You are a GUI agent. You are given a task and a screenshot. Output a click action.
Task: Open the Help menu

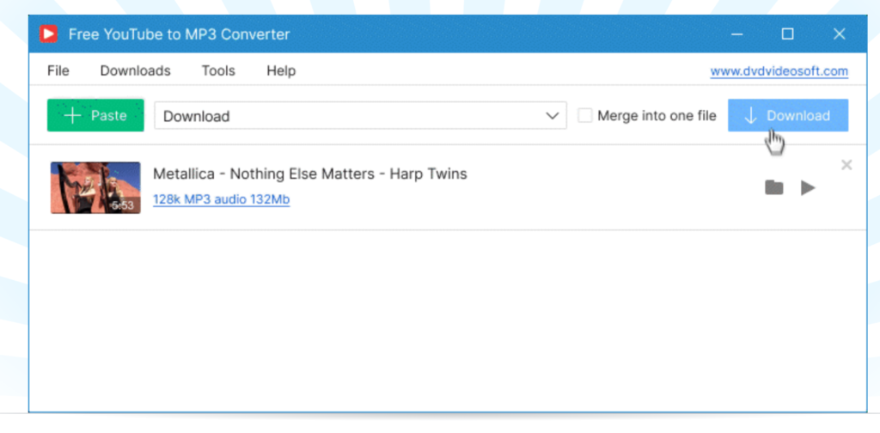[x=281, y=70]
